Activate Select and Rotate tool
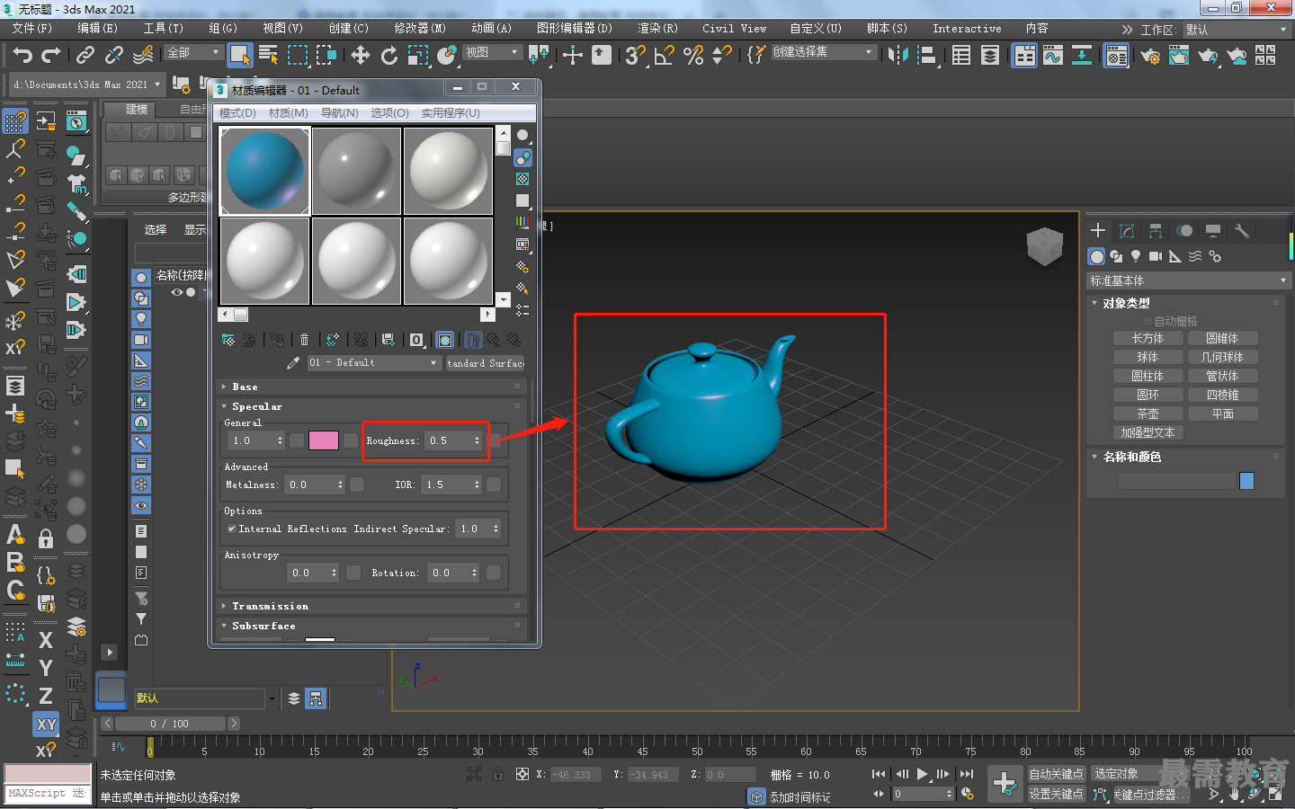Viewport: 1295px width, 809px height. tap(389, 56)
